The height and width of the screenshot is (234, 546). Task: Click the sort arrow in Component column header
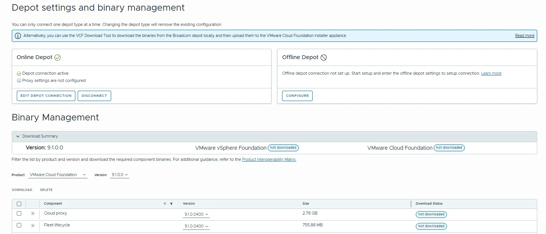pos(165,204)
